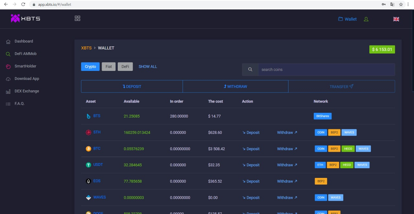Click Deposit in the BTC row
The height and width of the screenshot is (214, 414).
[251, 149]
